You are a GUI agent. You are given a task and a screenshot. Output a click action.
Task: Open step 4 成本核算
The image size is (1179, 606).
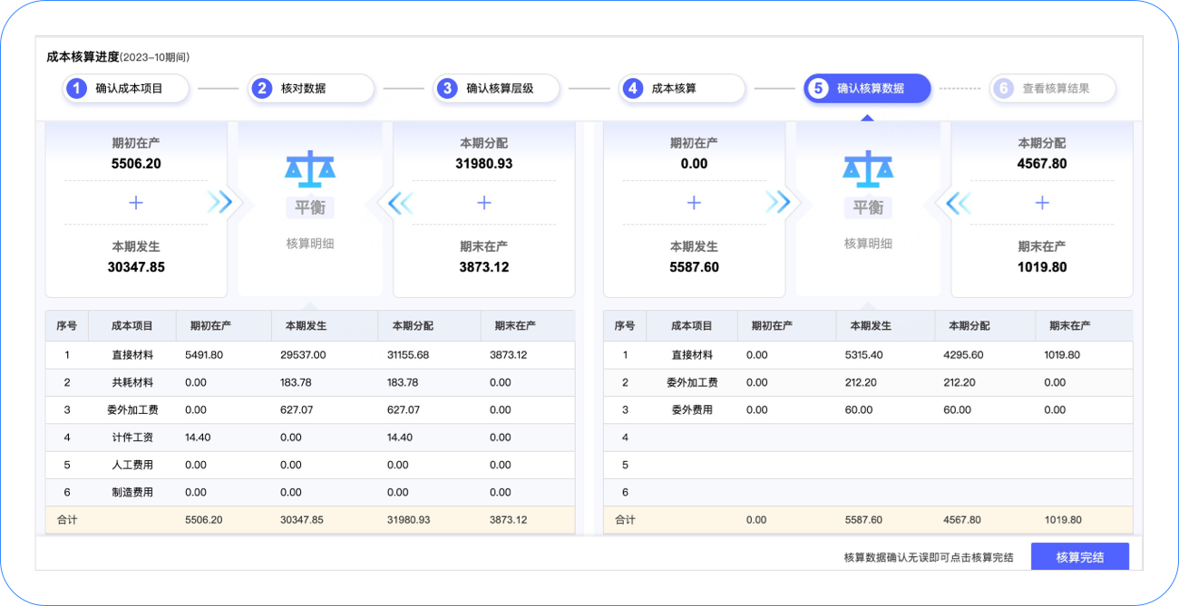pyautogui.click(x=682, y=89)
